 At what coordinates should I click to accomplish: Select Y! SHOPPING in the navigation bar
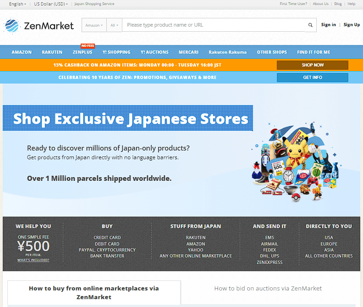pos(116,52)
